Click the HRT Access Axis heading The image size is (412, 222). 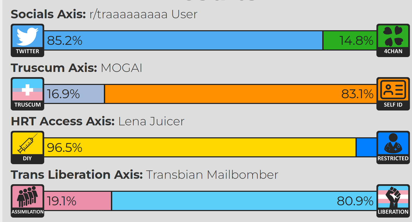coord(98,121)
